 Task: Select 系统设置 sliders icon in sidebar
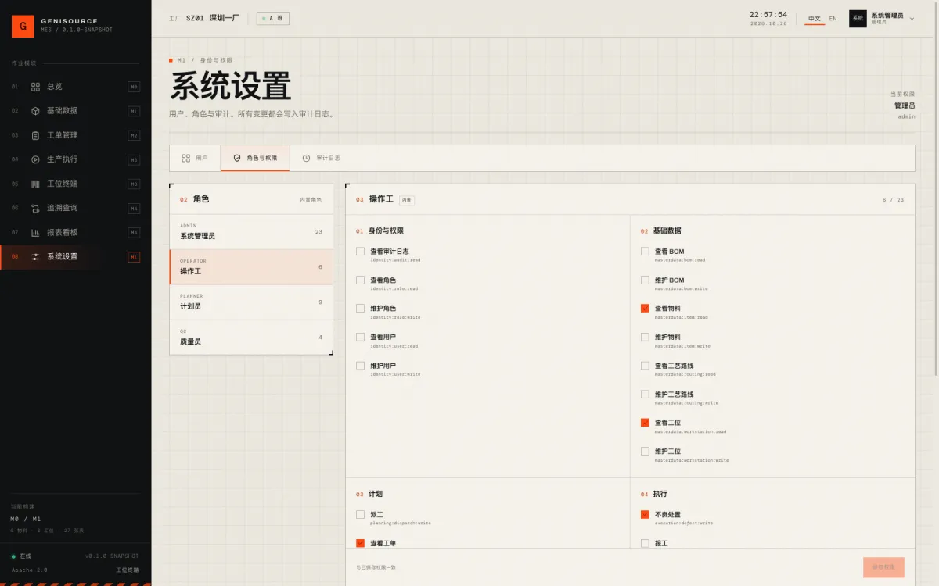(x=35, y=256)
